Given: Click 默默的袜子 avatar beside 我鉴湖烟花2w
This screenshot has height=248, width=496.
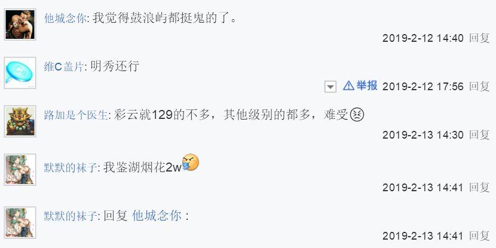Looking at the screenshot, I should (x=20, y=170).
